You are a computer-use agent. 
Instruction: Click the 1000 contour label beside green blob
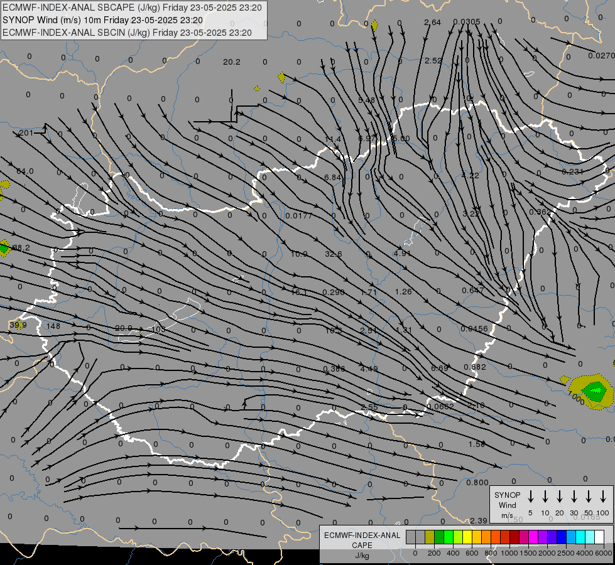click(576, 398)
